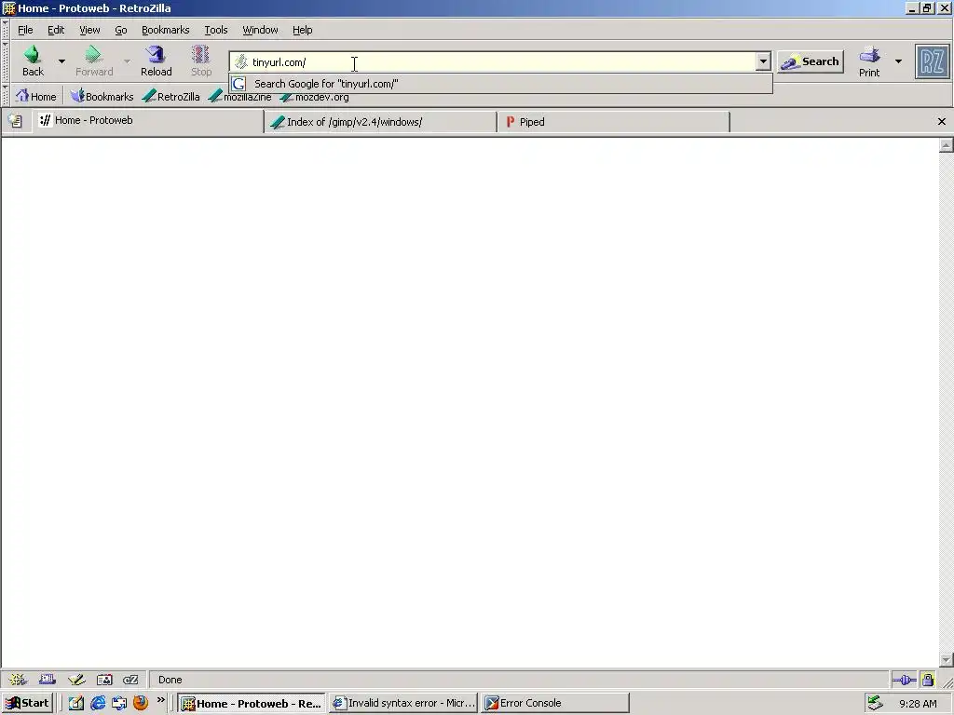Collapse the navigation toolbar grippy
The width and height of the screenshot is (954, 715).
click(x=6, y=61)
